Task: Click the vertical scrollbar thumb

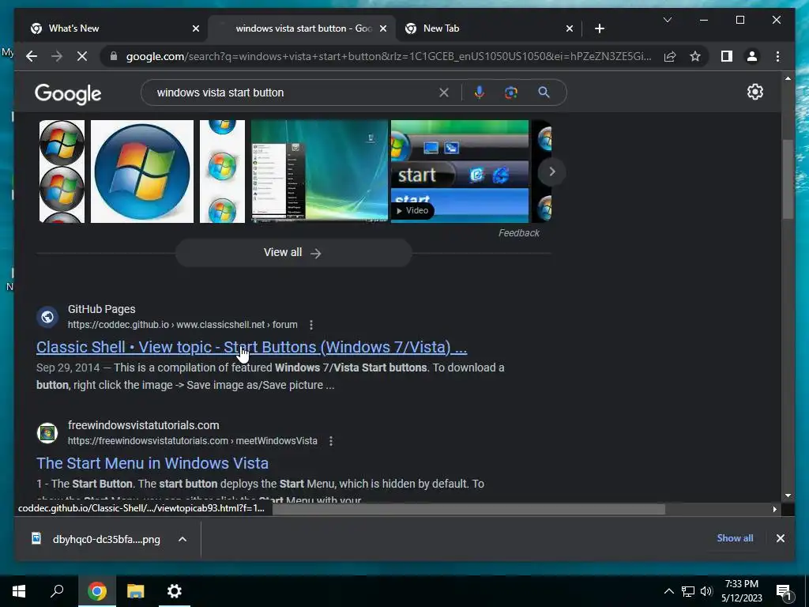Action: 788,179
